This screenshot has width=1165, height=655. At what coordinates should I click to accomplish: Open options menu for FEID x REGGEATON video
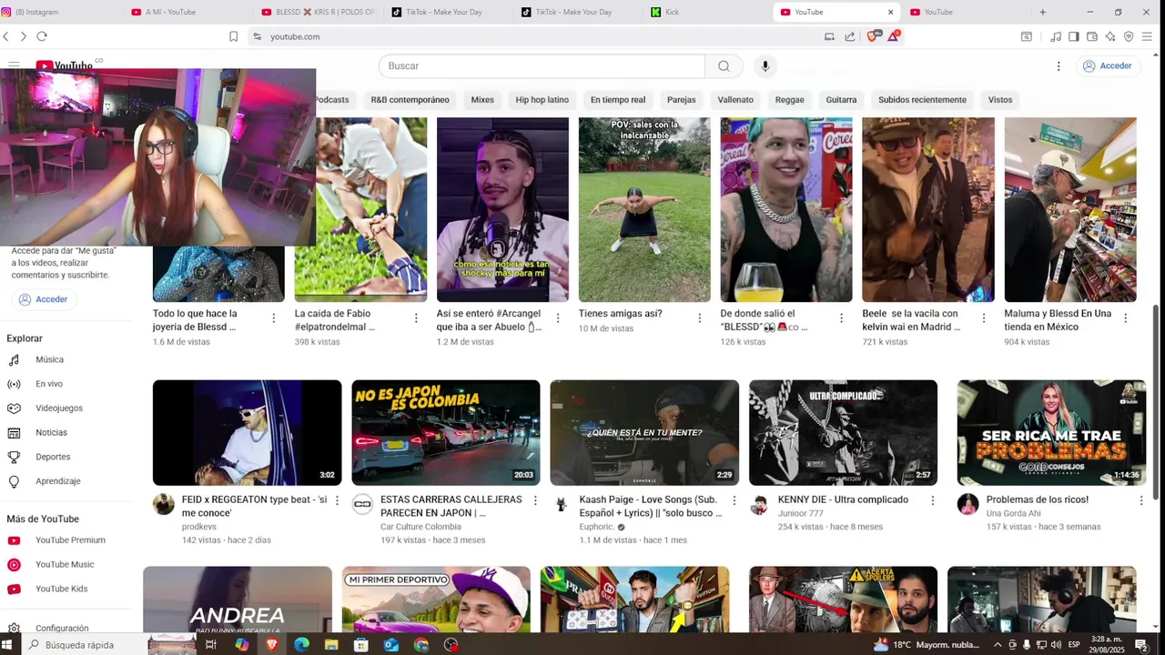tap(337, 500)
